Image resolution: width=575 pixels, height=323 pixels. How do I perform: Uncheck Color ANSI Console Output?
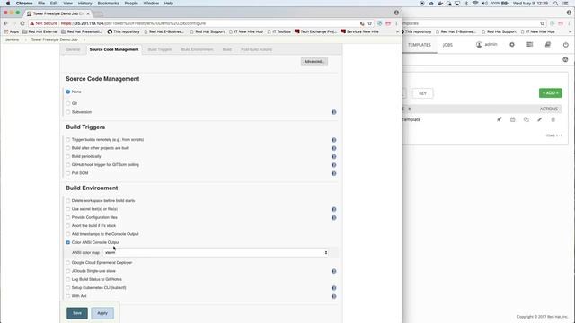(68, 242)
